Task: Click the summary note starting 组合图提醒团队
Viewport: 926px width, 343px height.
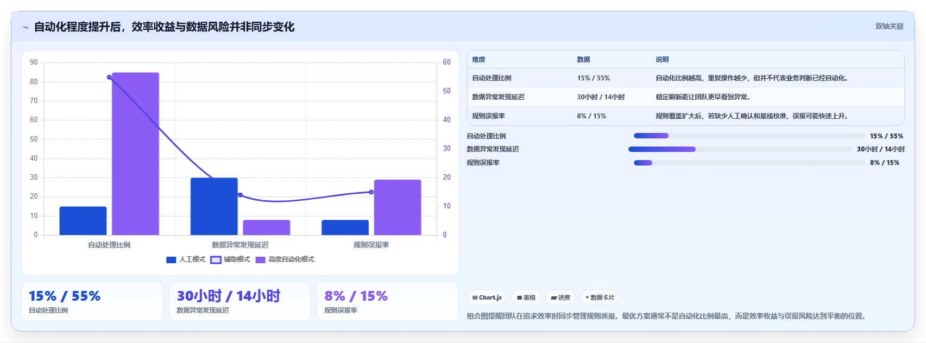Action: 666,316
